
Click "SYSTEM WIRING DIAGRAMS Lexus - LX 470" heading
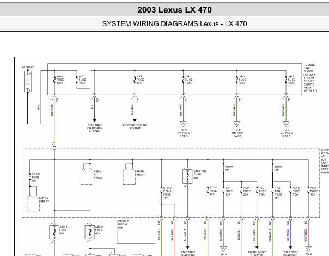click(174, 24)
